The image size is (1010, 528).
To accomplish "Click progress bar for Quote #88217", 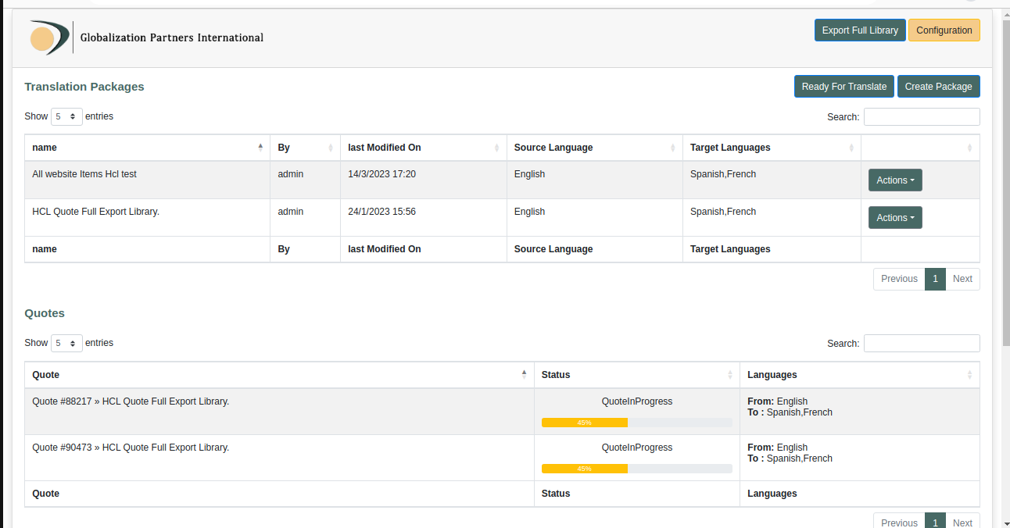I will tap(636, 423).
